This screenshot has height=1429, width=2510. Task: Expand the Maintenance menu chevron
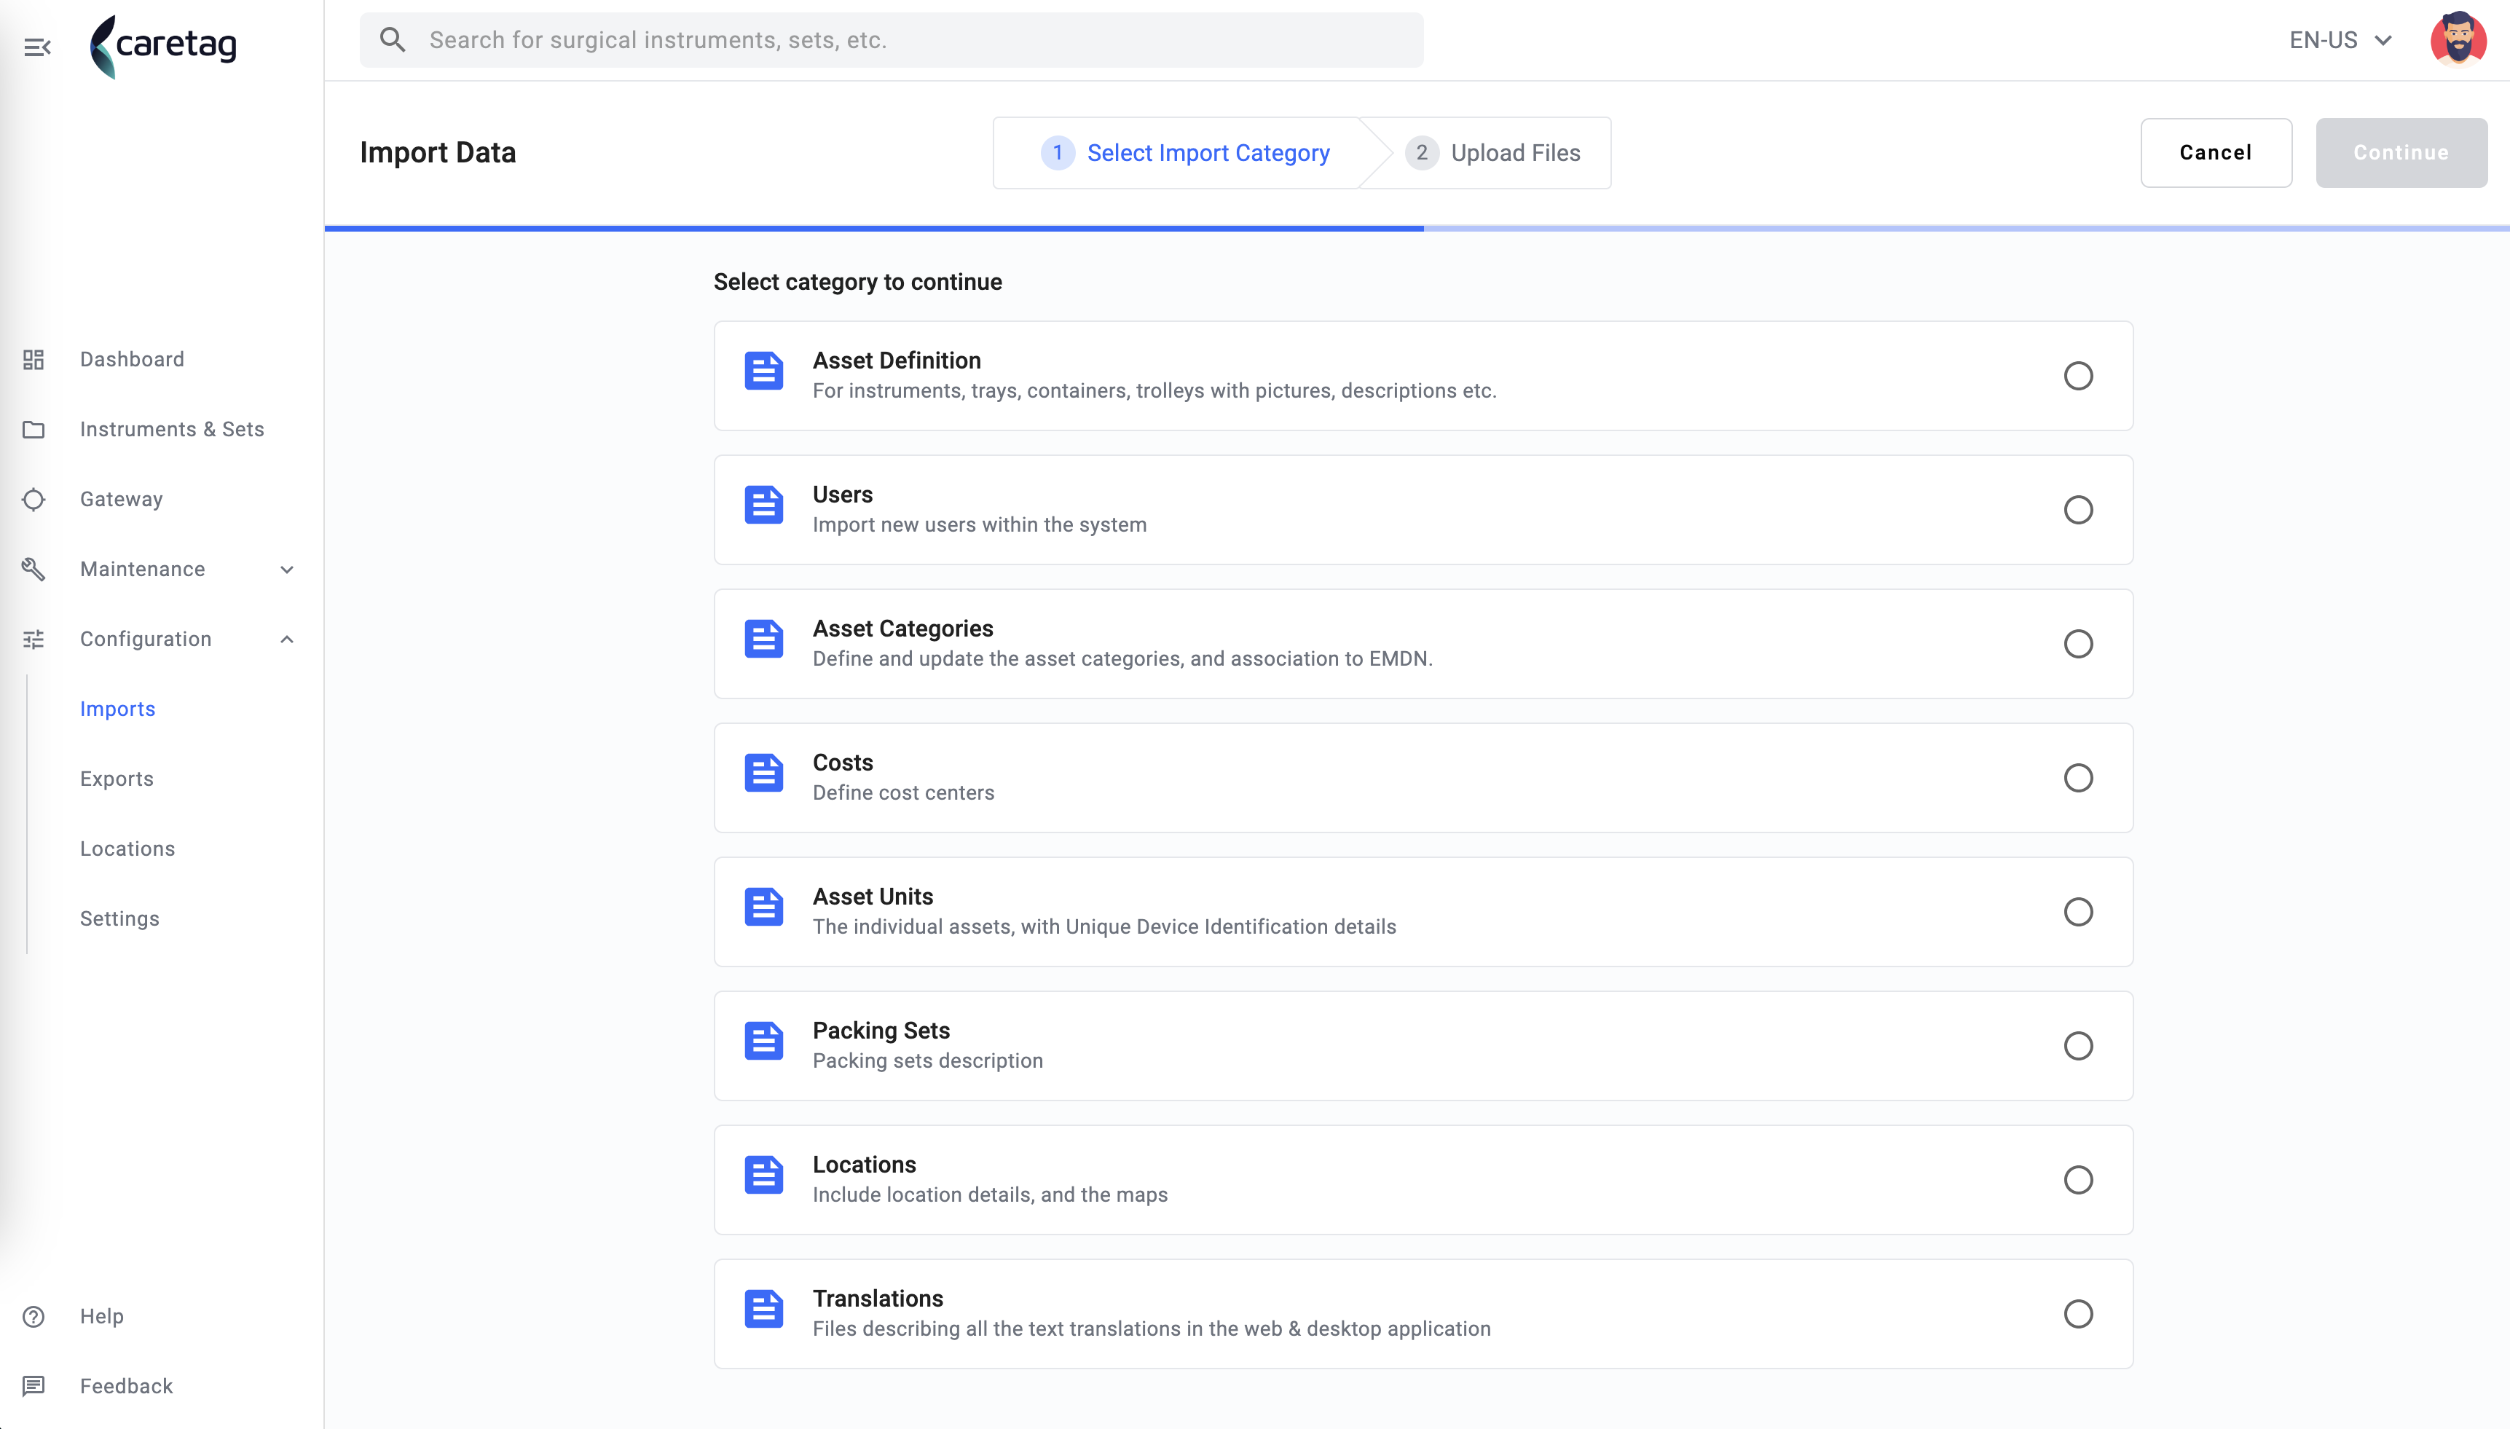(286, 570)
